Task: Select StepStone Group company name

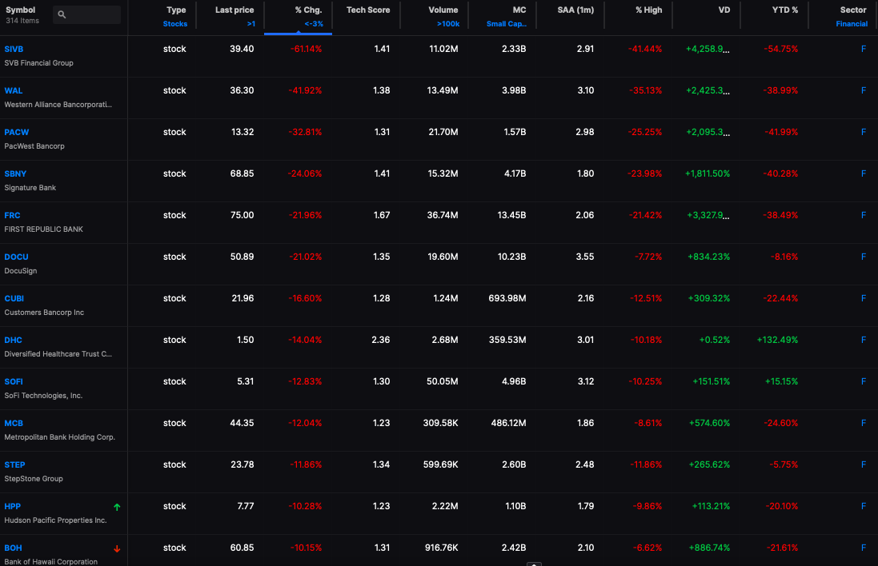Action: [34, 479]
